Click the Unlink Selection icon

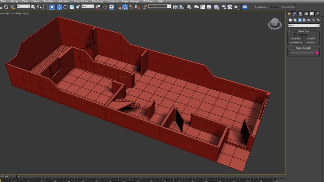pos(6,7)
